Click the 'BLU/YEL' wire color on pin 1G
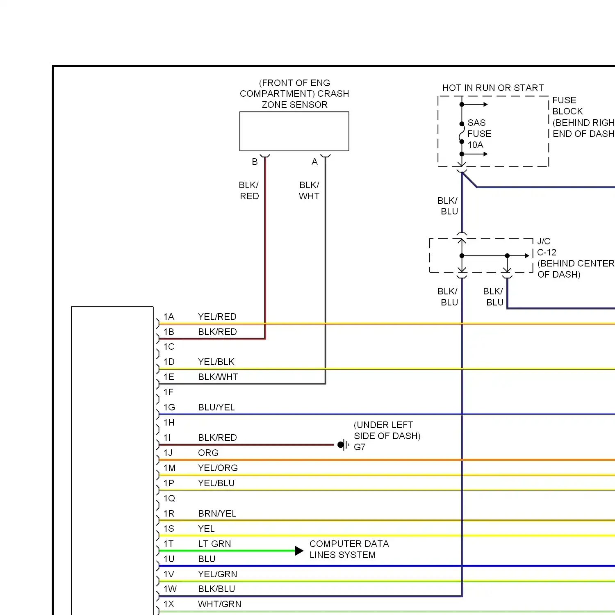 tap(216, 408)
